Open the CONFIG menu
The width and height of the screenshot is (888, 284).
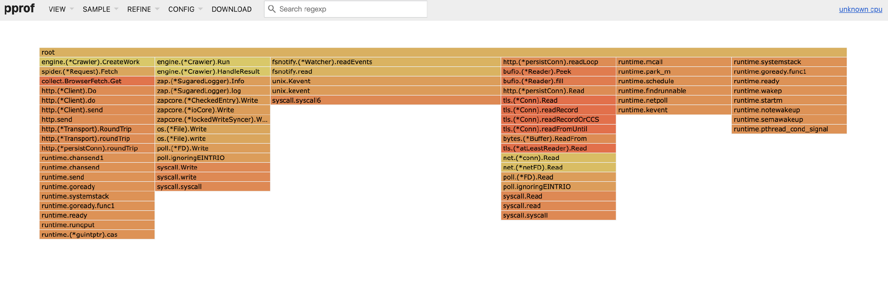click(x=185, y=9)
